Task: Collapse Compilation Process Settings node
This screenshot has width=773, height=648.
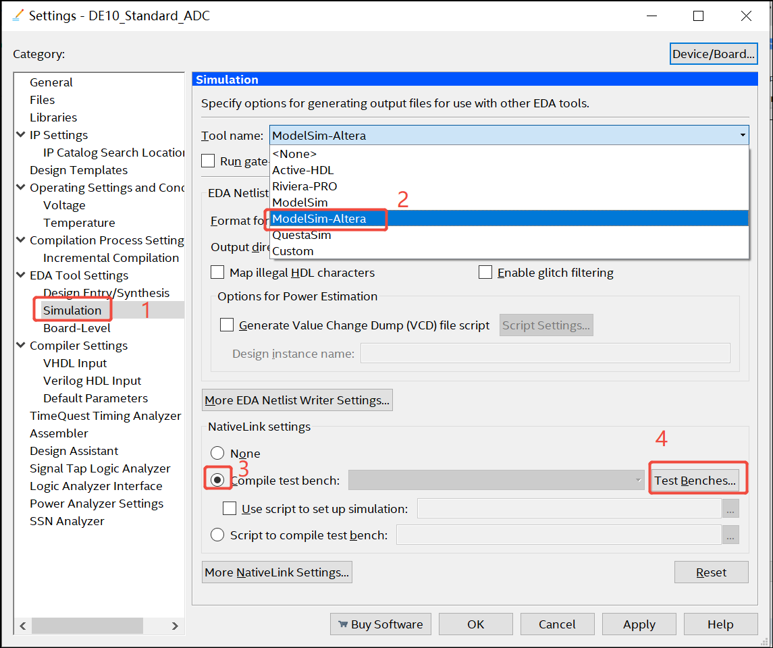Action: 21,240
